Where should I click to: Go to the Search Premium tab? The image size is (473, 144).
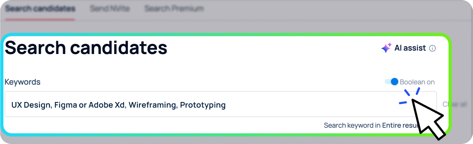tap(174, 8)
